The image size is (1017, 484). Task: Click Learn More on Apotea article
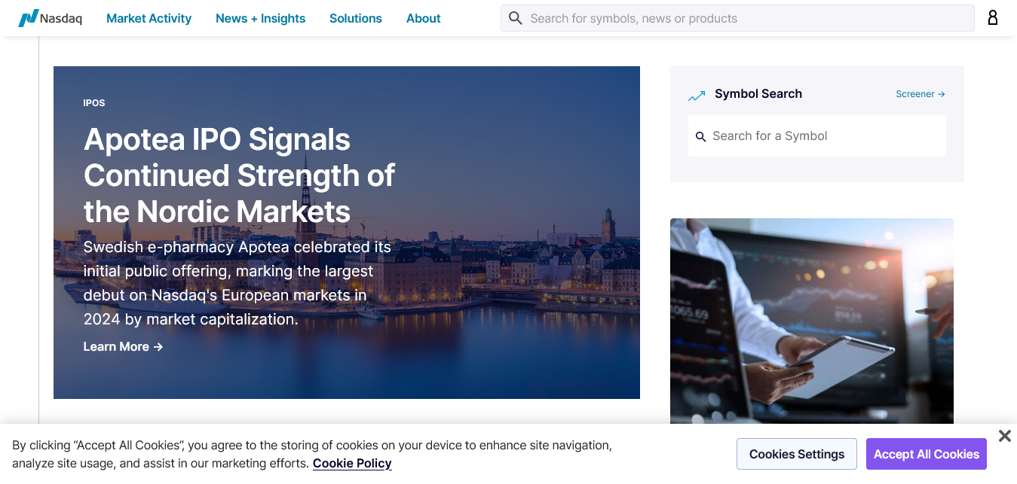click(x=123, y=346)
